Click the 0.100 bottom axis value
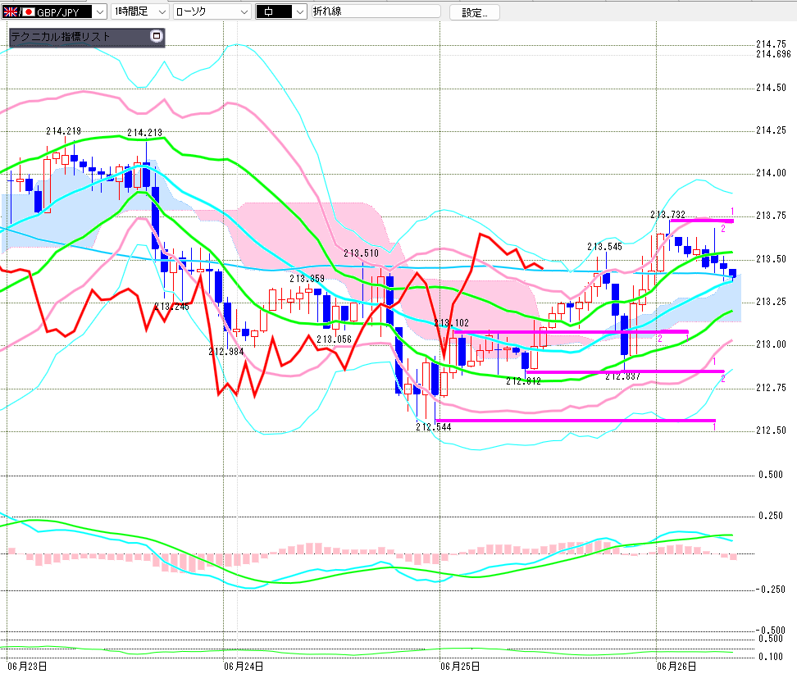 coord(771,656)
